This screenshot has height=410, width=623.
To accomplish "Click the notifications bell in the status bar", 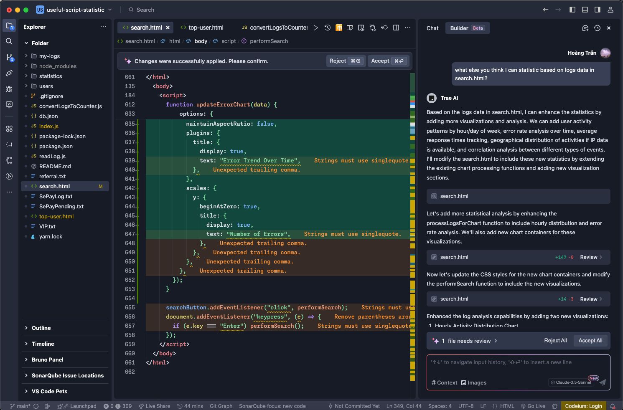I will point(613,406).
